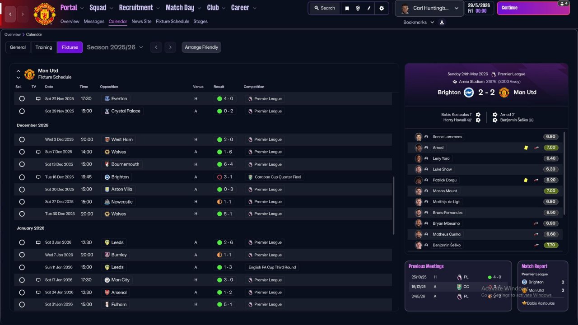Click the online users icon showing 4
578x325 pixels.
[x=563, y=4]
